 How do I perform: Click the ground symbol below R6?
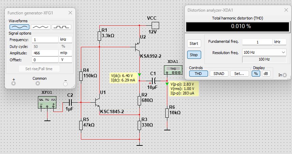coord(167,130)
